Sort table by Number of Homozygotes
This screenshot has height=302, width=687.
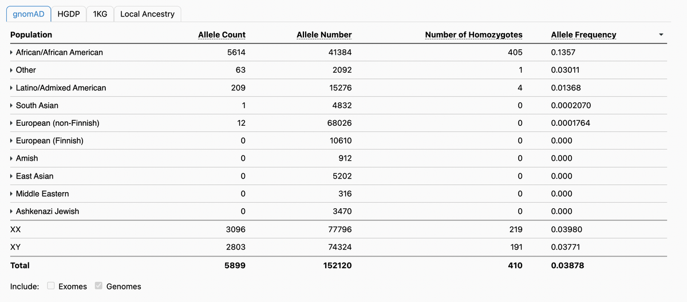point(473,35)
